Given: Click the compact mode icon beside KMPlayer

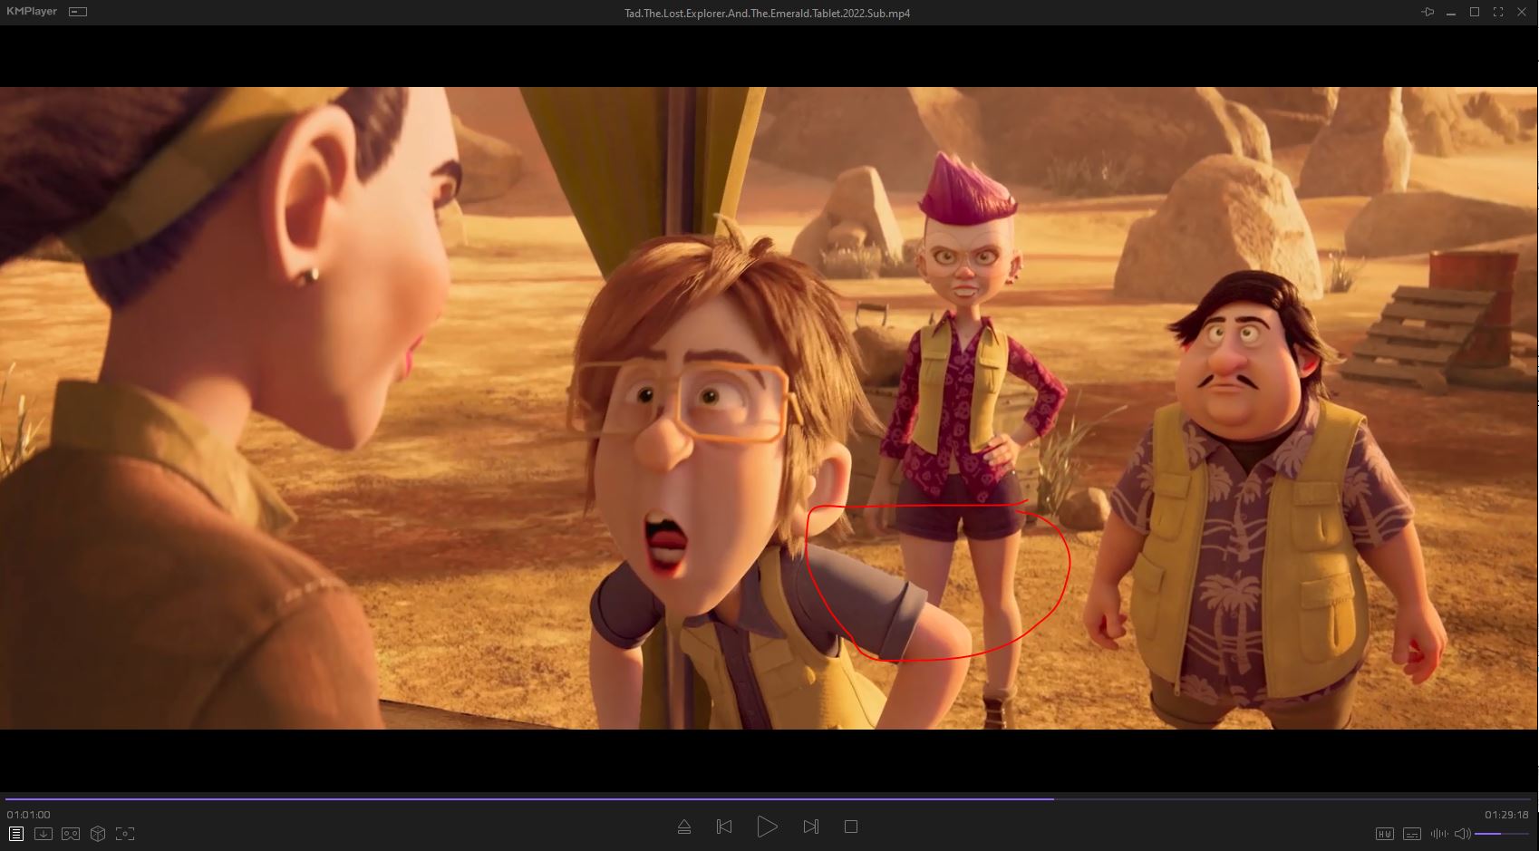Looking at the screenshot, I should (x=79, y=12).
